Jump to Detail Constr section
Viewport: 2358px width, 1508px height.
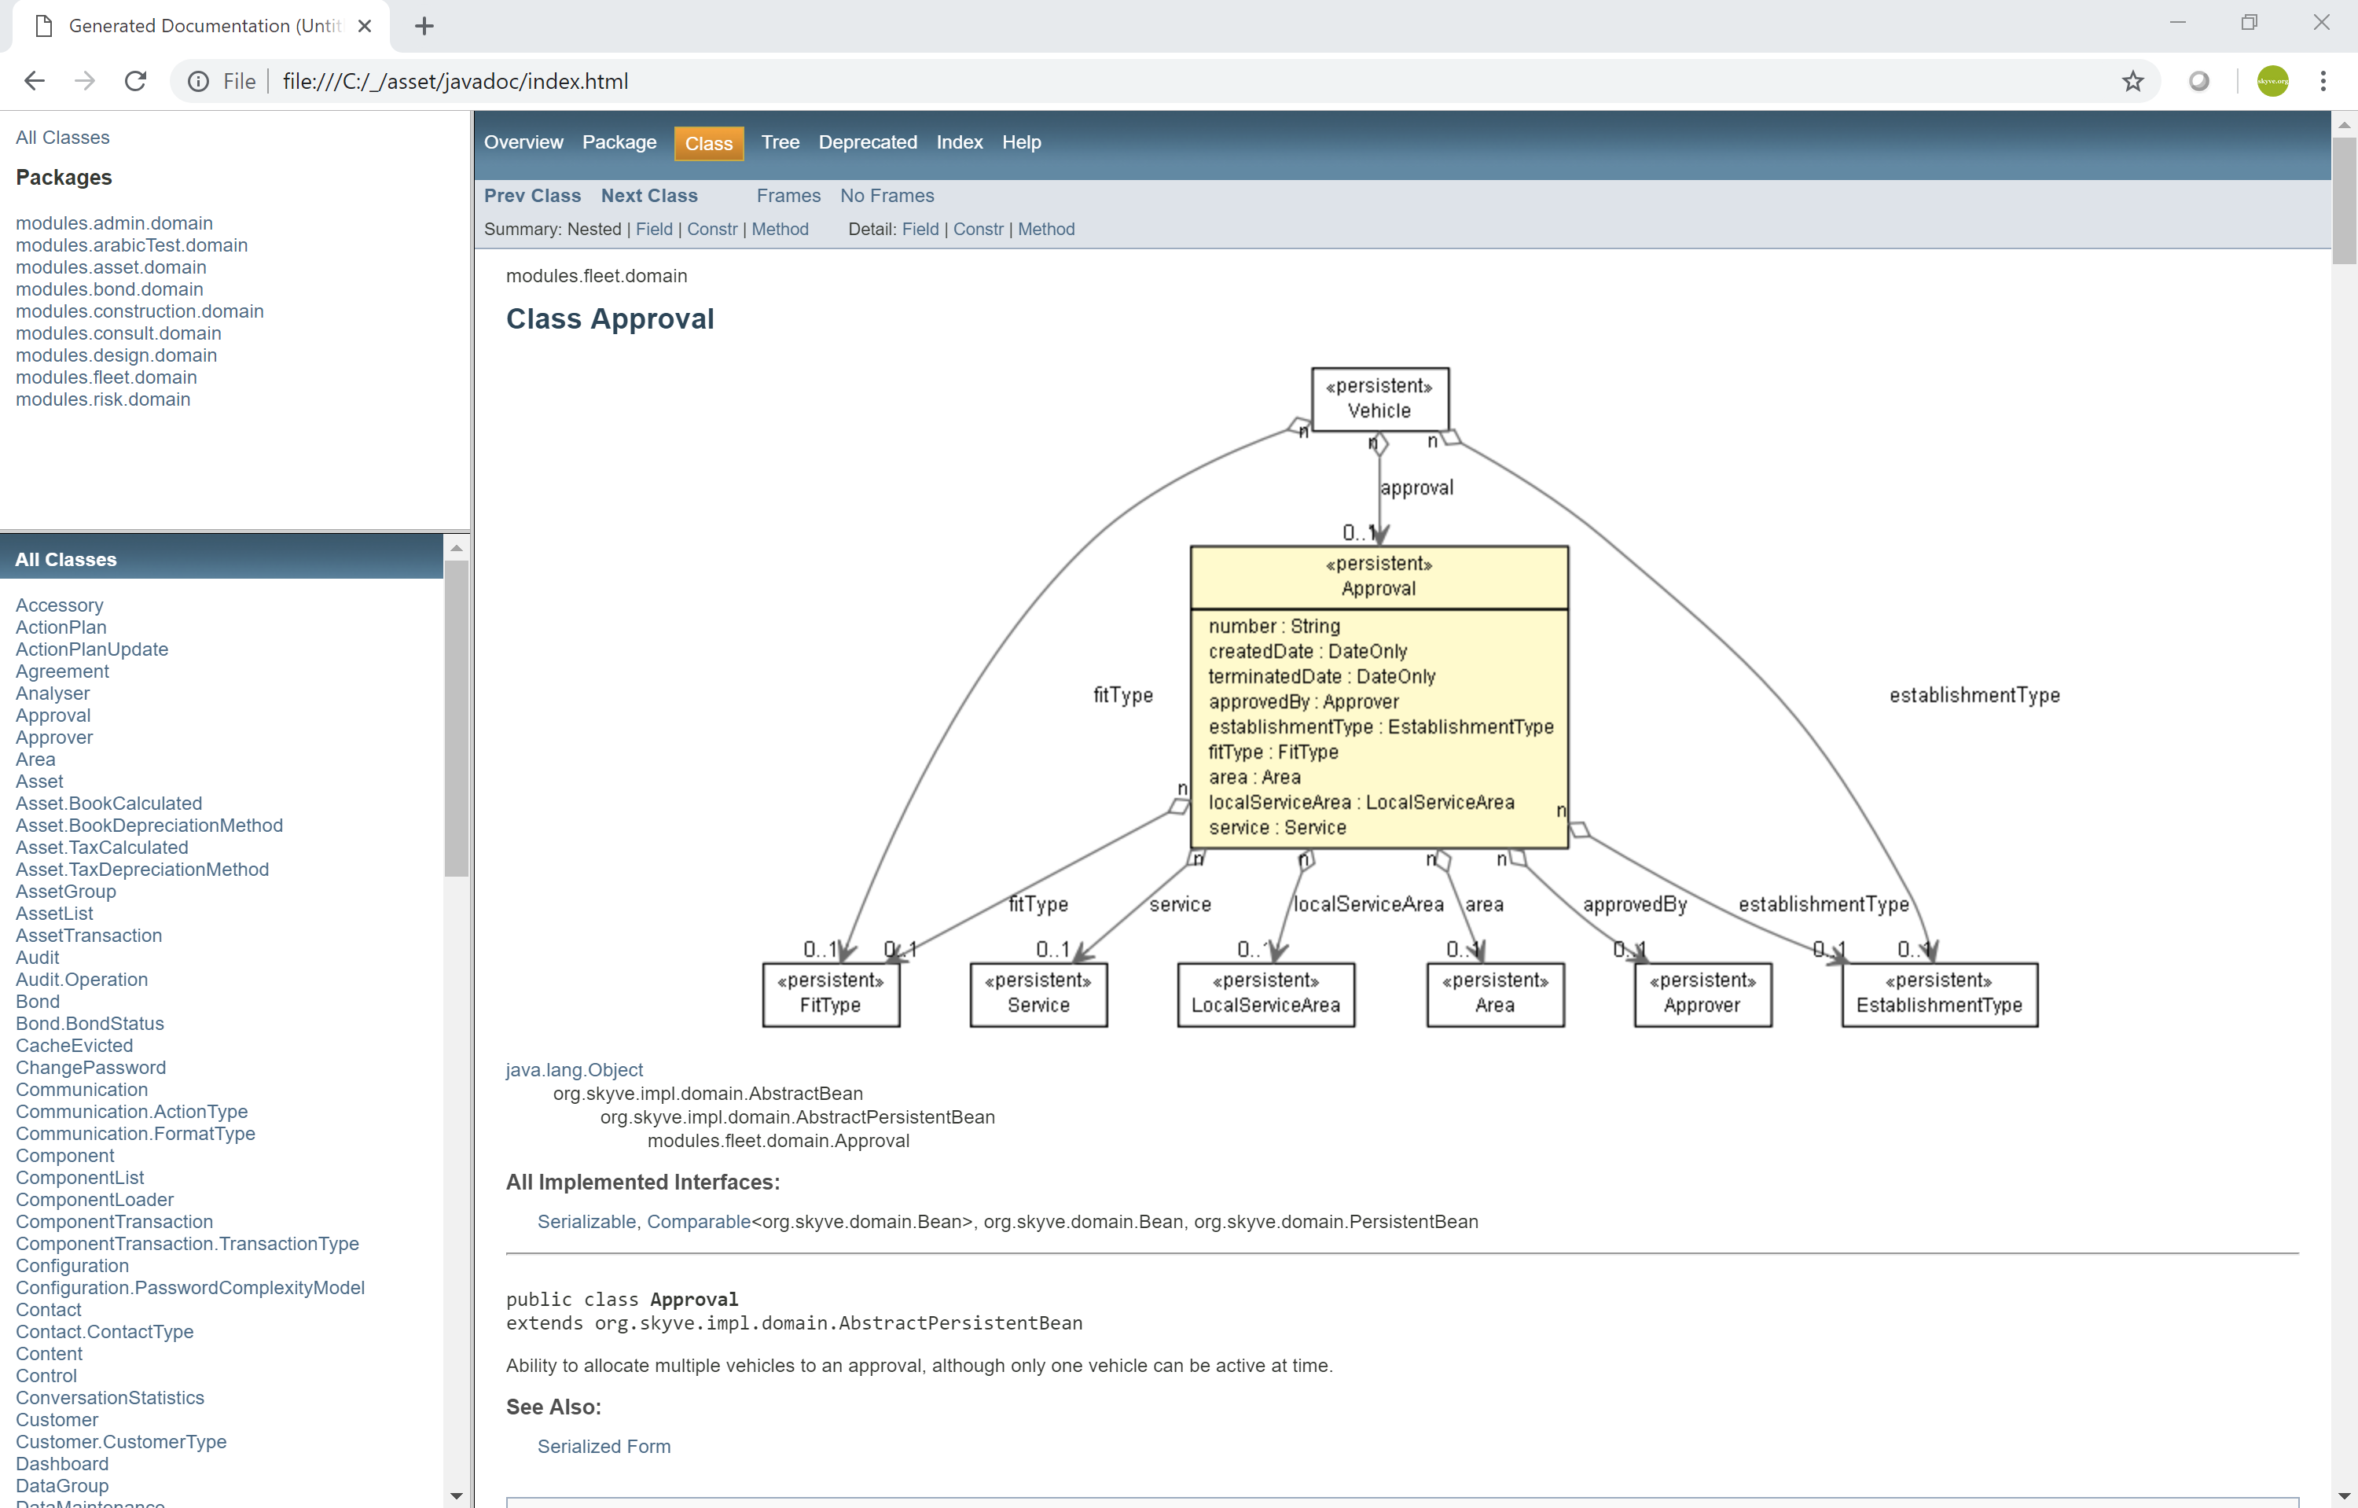coord(979,229)
